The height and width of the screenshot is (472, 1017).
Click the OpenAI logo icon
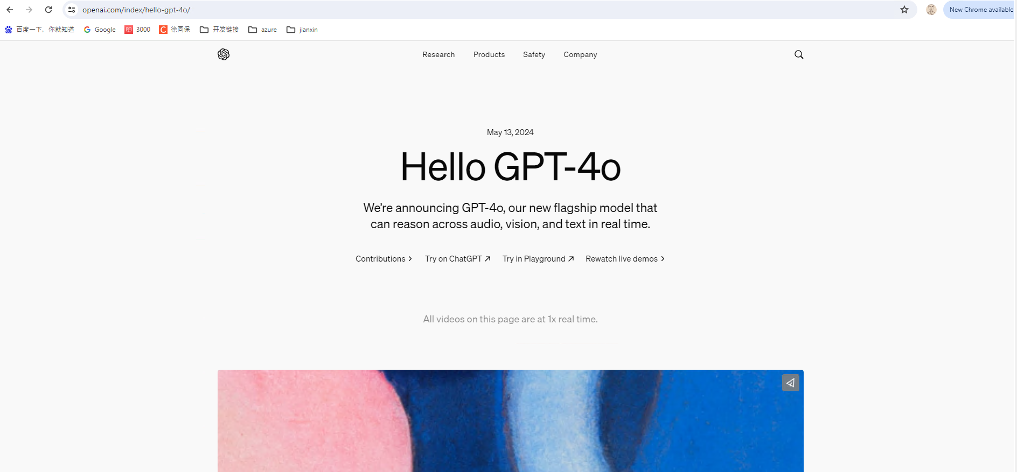(224, 54)
